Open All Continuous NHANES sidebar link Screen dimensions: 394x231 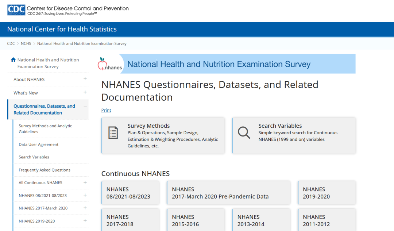point(40,182)
